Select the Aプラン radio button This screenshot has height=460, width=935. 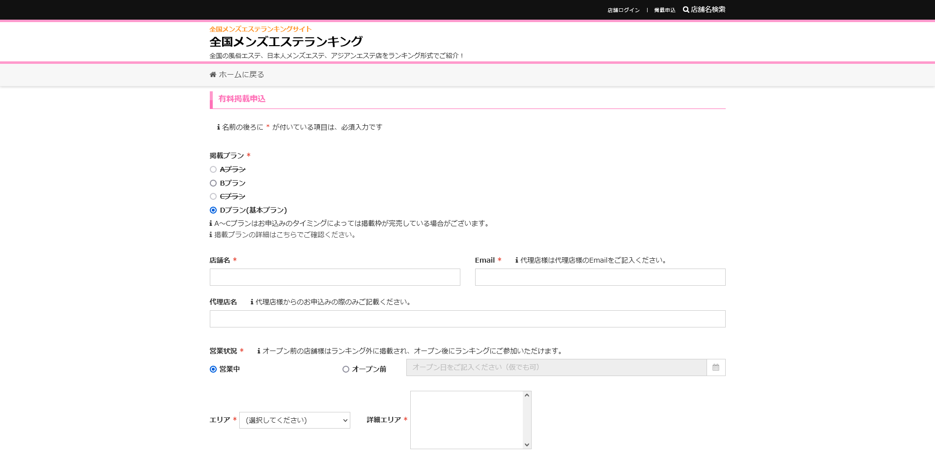pyautogui.click(x=213, y=169)
